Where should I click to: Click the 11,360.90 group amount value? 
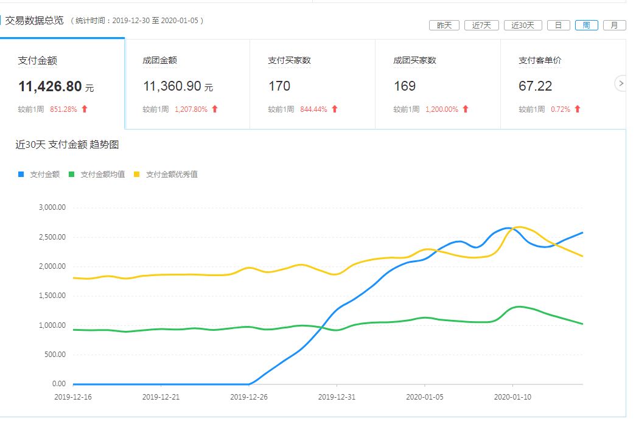(x=172, y=86)
